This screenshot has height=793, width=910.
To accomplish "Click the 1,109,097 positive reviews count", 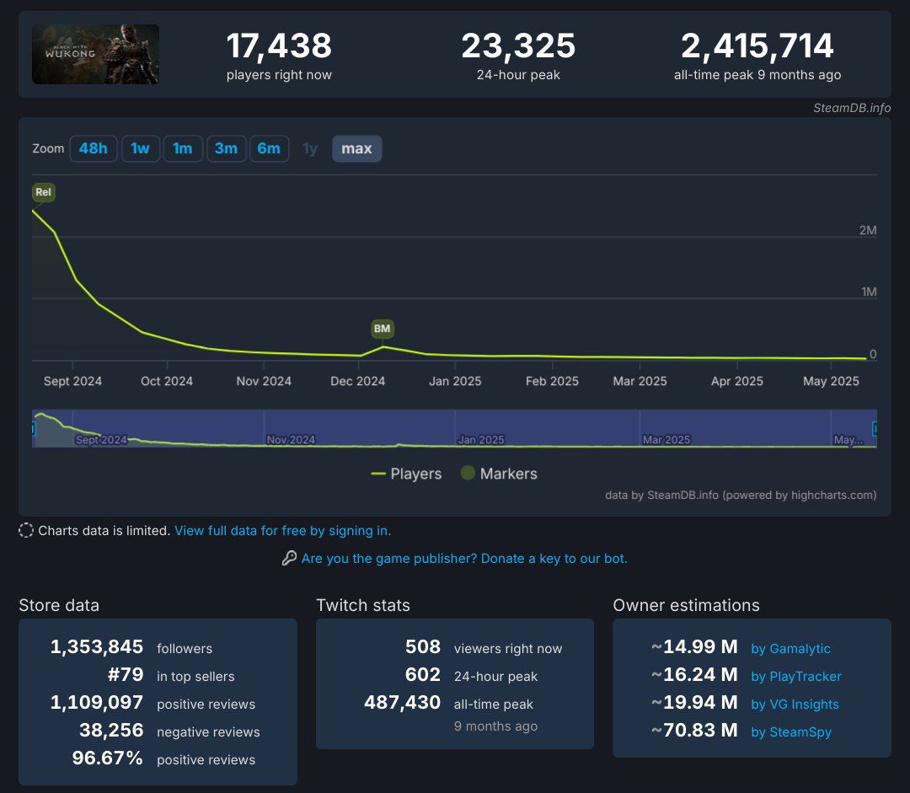I will [x=96, y=703].
